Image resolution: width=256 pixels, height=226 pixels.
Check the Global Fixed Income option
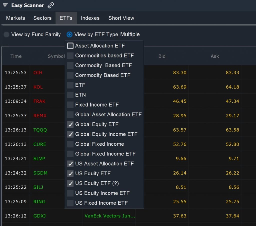coord(70,144)
